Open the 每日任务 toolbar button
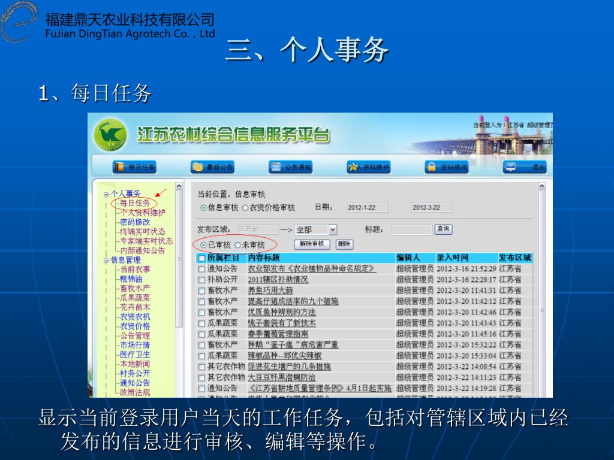The height and width of the screenshot is (460, 614). (x=134, y=167)
